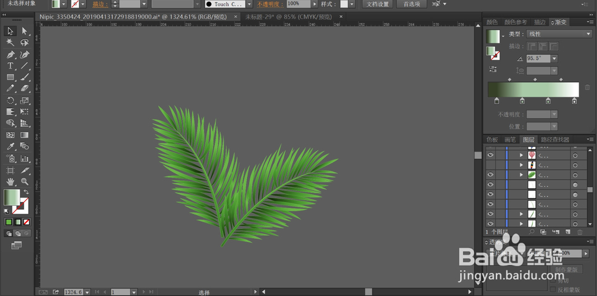Expand the colorful striped layer
Screen dimensions: 597x296
click(521, 165)
